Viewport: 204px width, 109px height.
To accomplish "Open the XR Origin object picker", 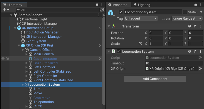I will pyautogui.click(x=200, y=69).
